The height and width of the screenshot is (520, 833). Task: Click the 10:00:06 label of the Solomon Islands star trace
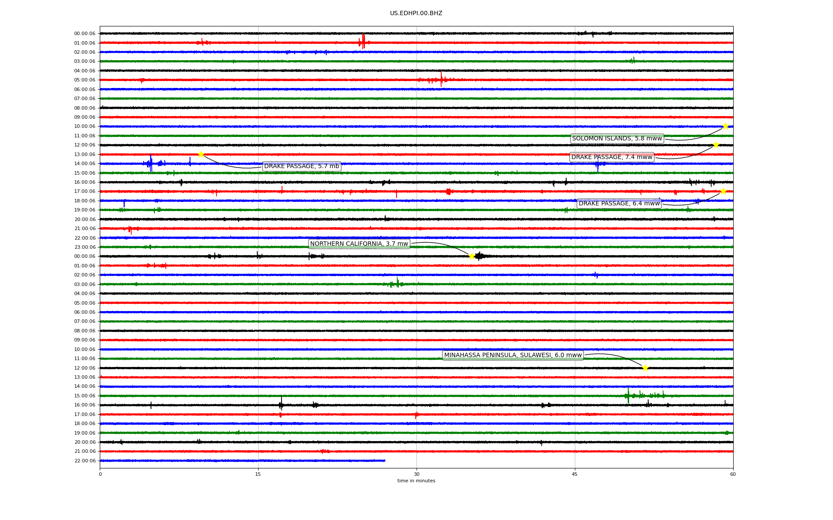(85, 127)
